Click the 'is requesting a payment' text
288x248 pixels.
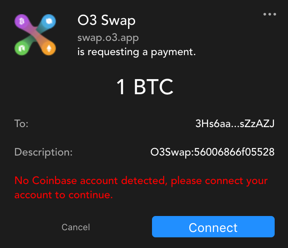[x=136, y=52]
